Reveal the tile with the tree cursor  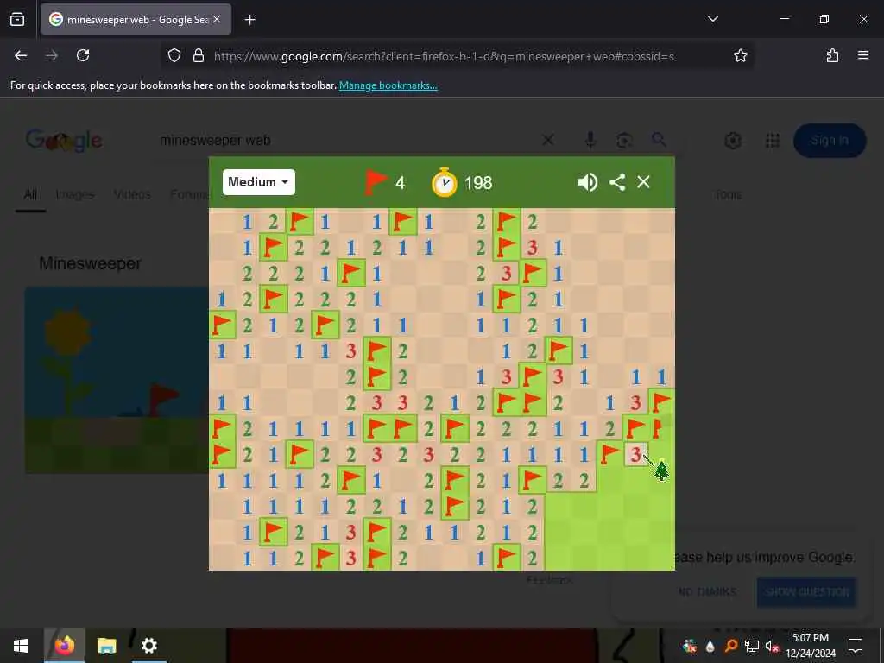pyautogui.click(x=661, y=469)
